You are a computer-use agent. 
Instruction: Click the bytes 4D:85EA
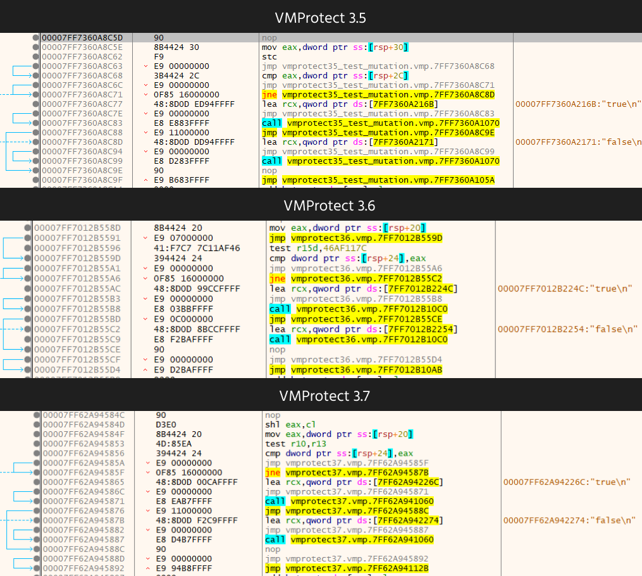tap(173, 444)
